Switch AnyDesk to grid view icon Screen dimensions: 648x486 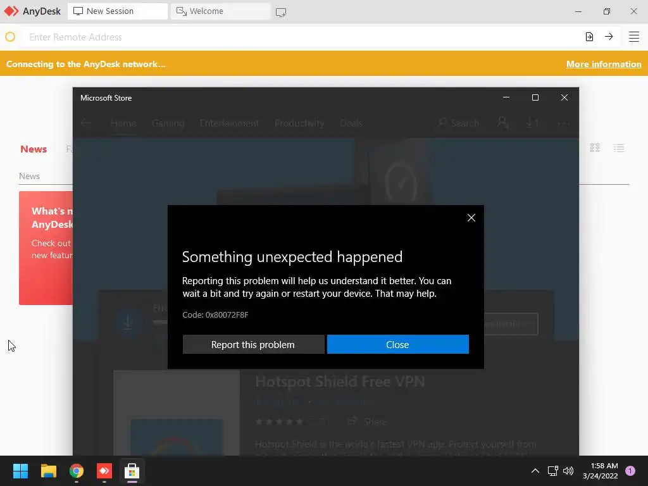tap(595, 148)
